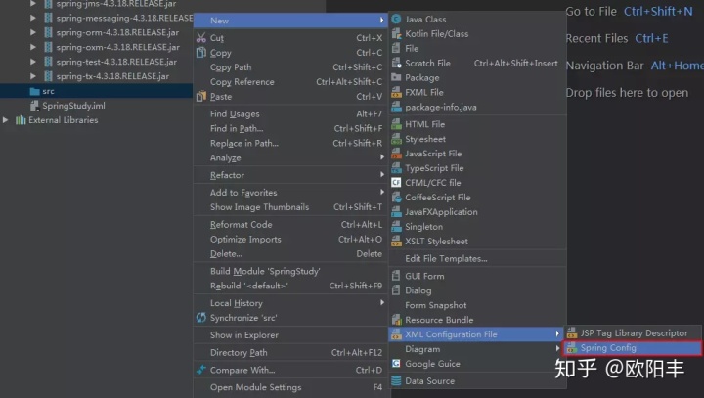Screen dimensions: 704x398
Task: Open the Analyze submenu arrow
Action: point(381,157)
